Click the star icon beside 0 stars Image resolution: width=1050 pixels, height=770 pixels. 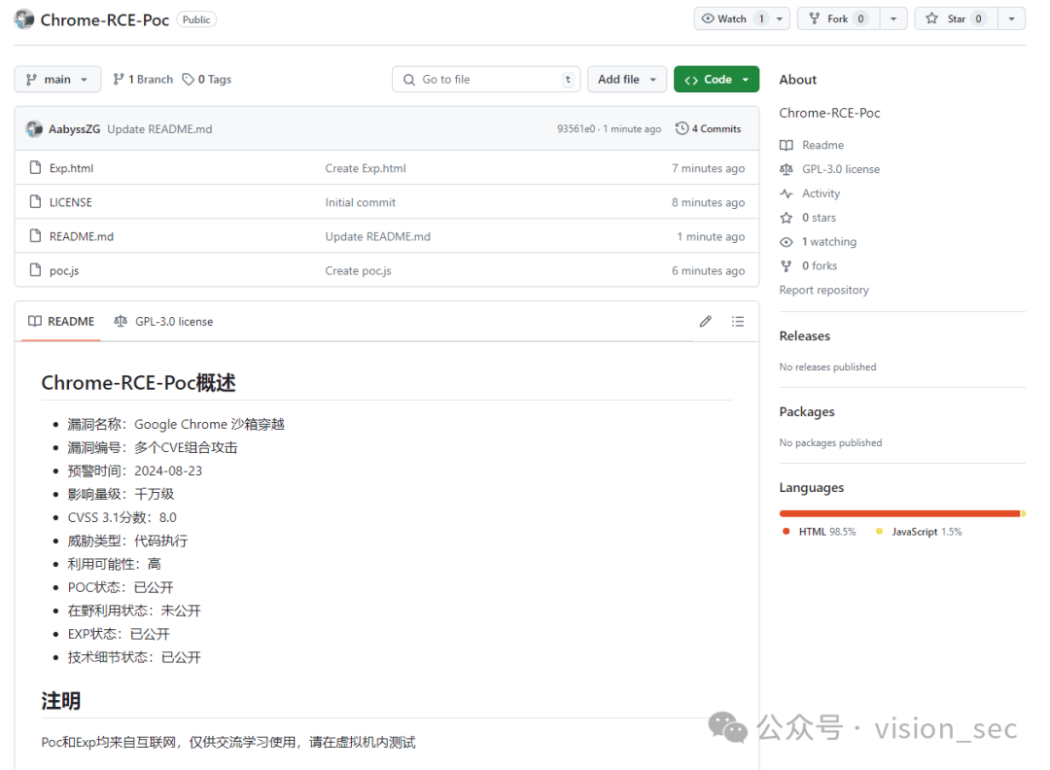[787, 218]
